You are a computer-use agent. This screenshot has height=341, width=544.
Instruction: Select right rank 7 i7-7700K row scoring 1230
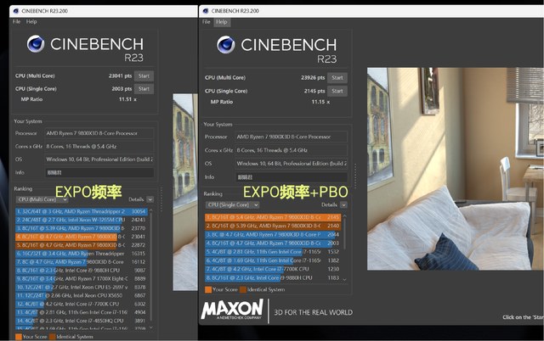273,270
